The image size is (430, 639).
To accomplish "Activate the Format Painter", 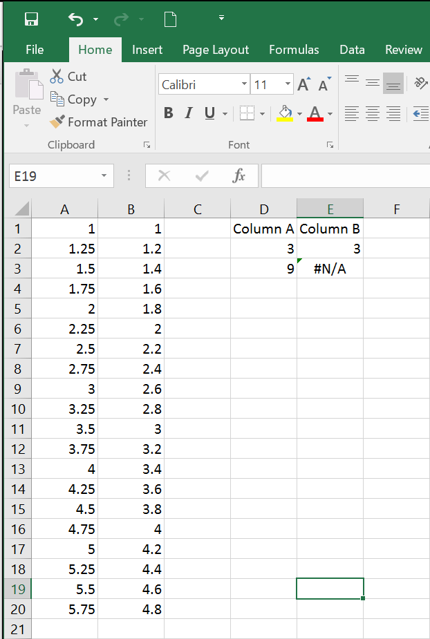I will [98, 122].
